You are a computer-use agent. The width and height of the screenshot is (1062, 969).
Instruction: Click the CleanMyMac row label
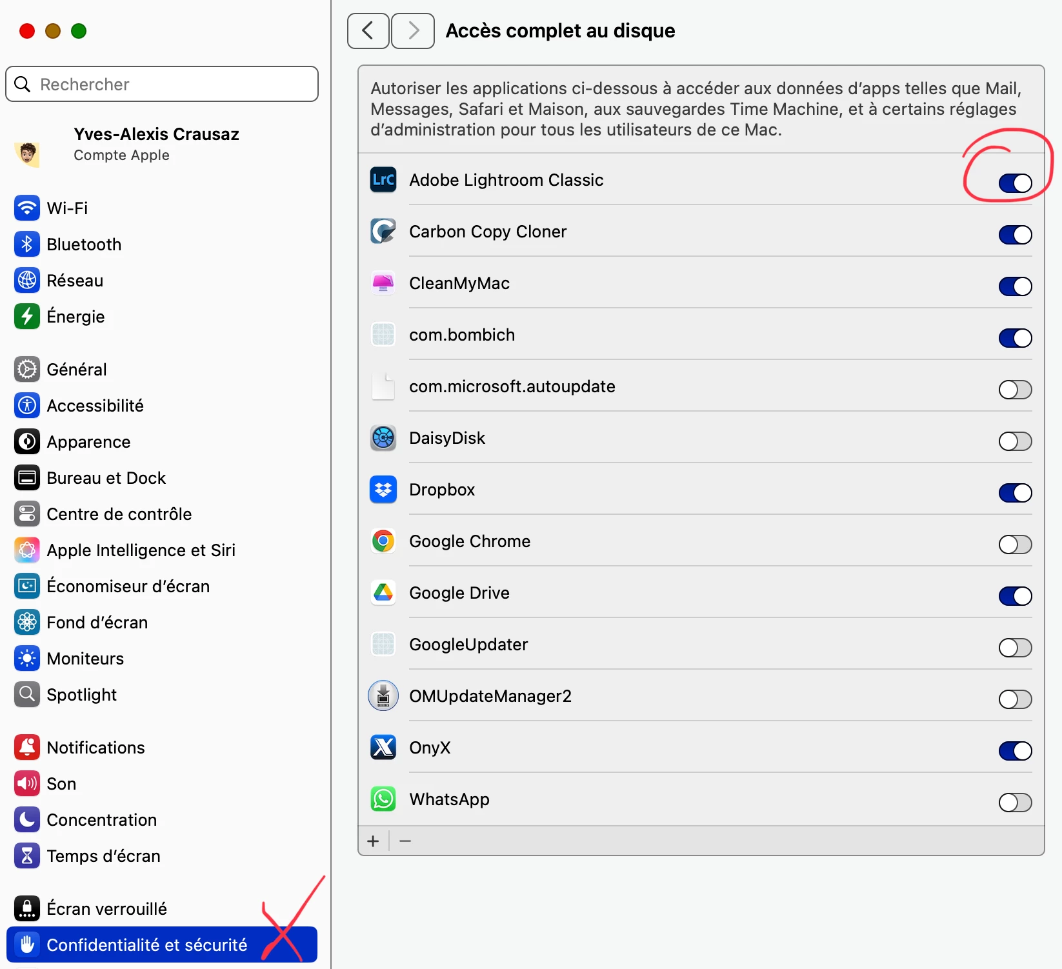pos(459,283)
